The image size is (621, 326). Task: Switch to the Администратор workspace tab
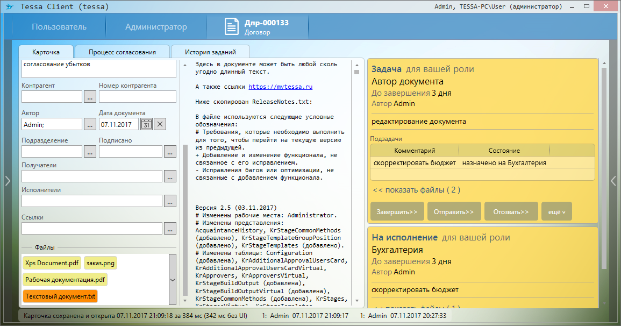tap(156, 27)
